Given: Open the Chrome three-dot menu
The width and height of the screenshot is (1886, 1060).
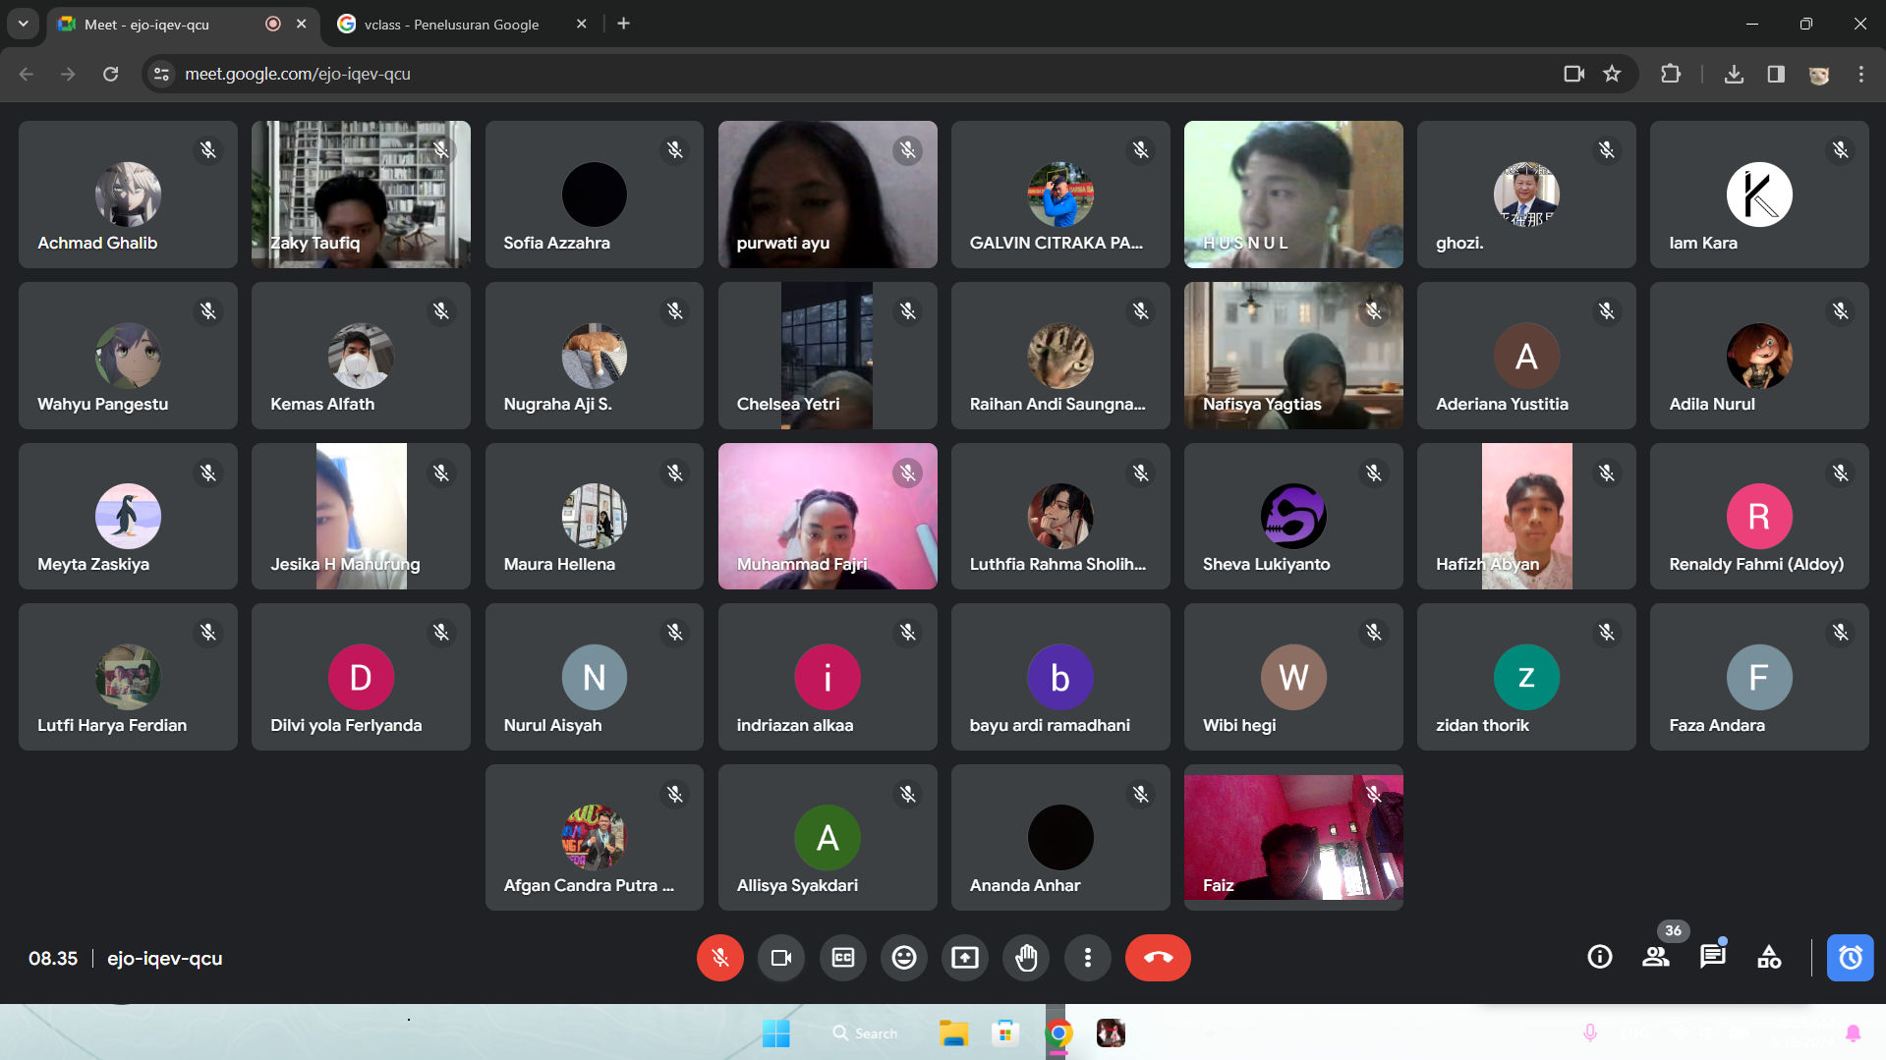Looking at the screenshot, I should [x=1860, y=74].
